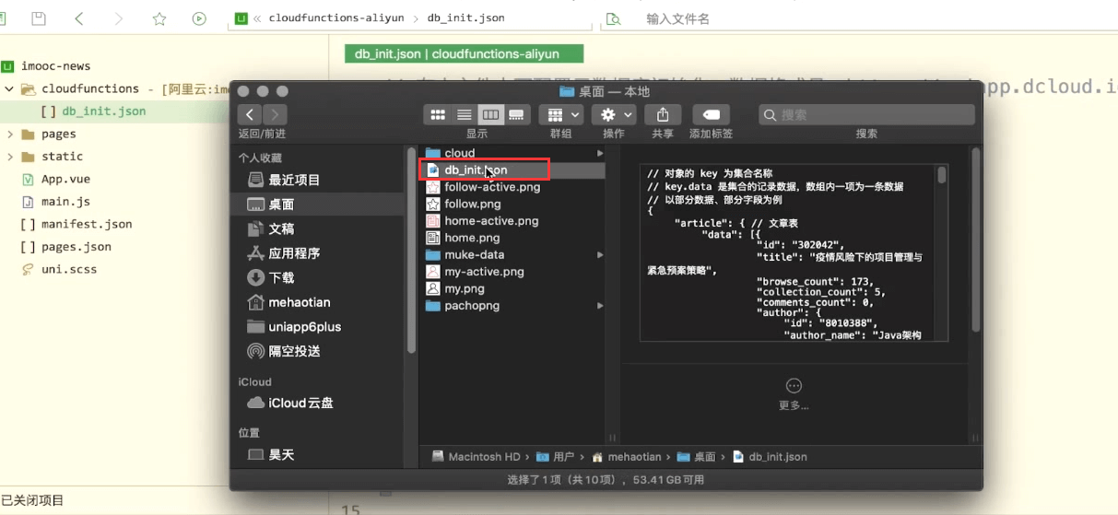The height and width of the screenshot is (515, 1118).
Task: Select iCloud云盘 in Finder sidebar
Action: click(x=300, y=404)
